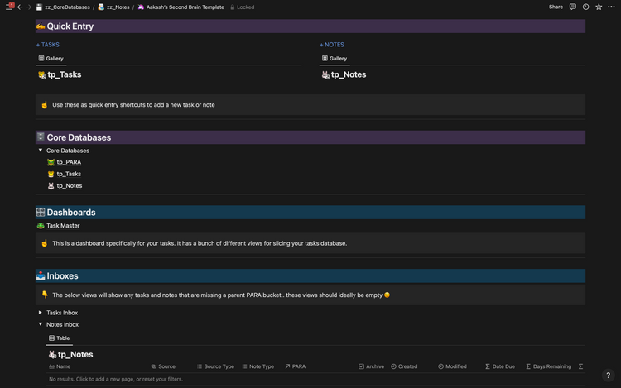The height and width of the screenshot is (388, 621).
Task: Open zz_CoreDatabases breadcrumb
Action: click(63, 7)
